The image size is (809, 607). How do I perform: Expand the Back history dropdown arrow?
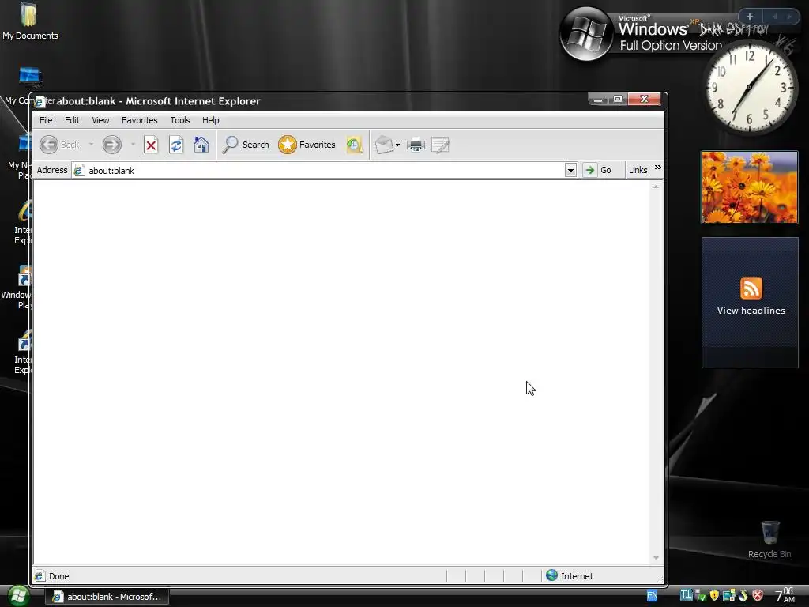92,145
